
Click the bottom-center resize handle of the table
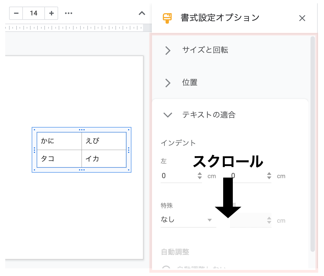82,170
